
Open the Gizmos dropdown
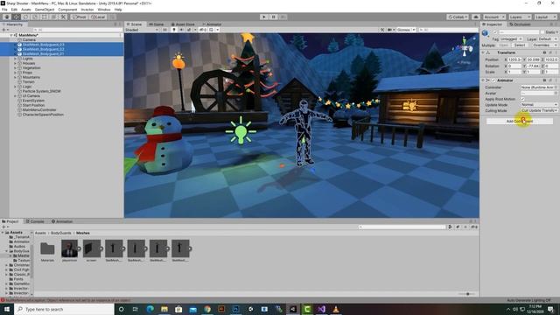tap(406, 30)
